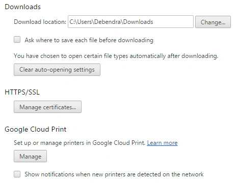Click the Change... download location button

click(213, 22)
